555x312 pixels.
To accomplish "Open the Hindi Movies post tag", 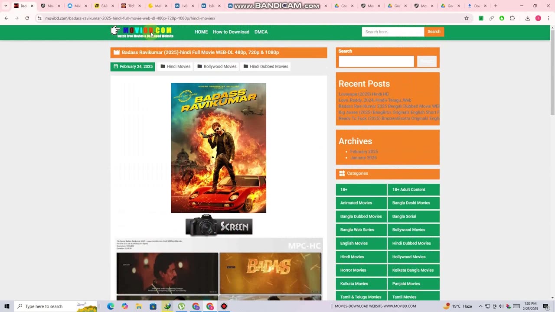I will (x=176, y=66).
